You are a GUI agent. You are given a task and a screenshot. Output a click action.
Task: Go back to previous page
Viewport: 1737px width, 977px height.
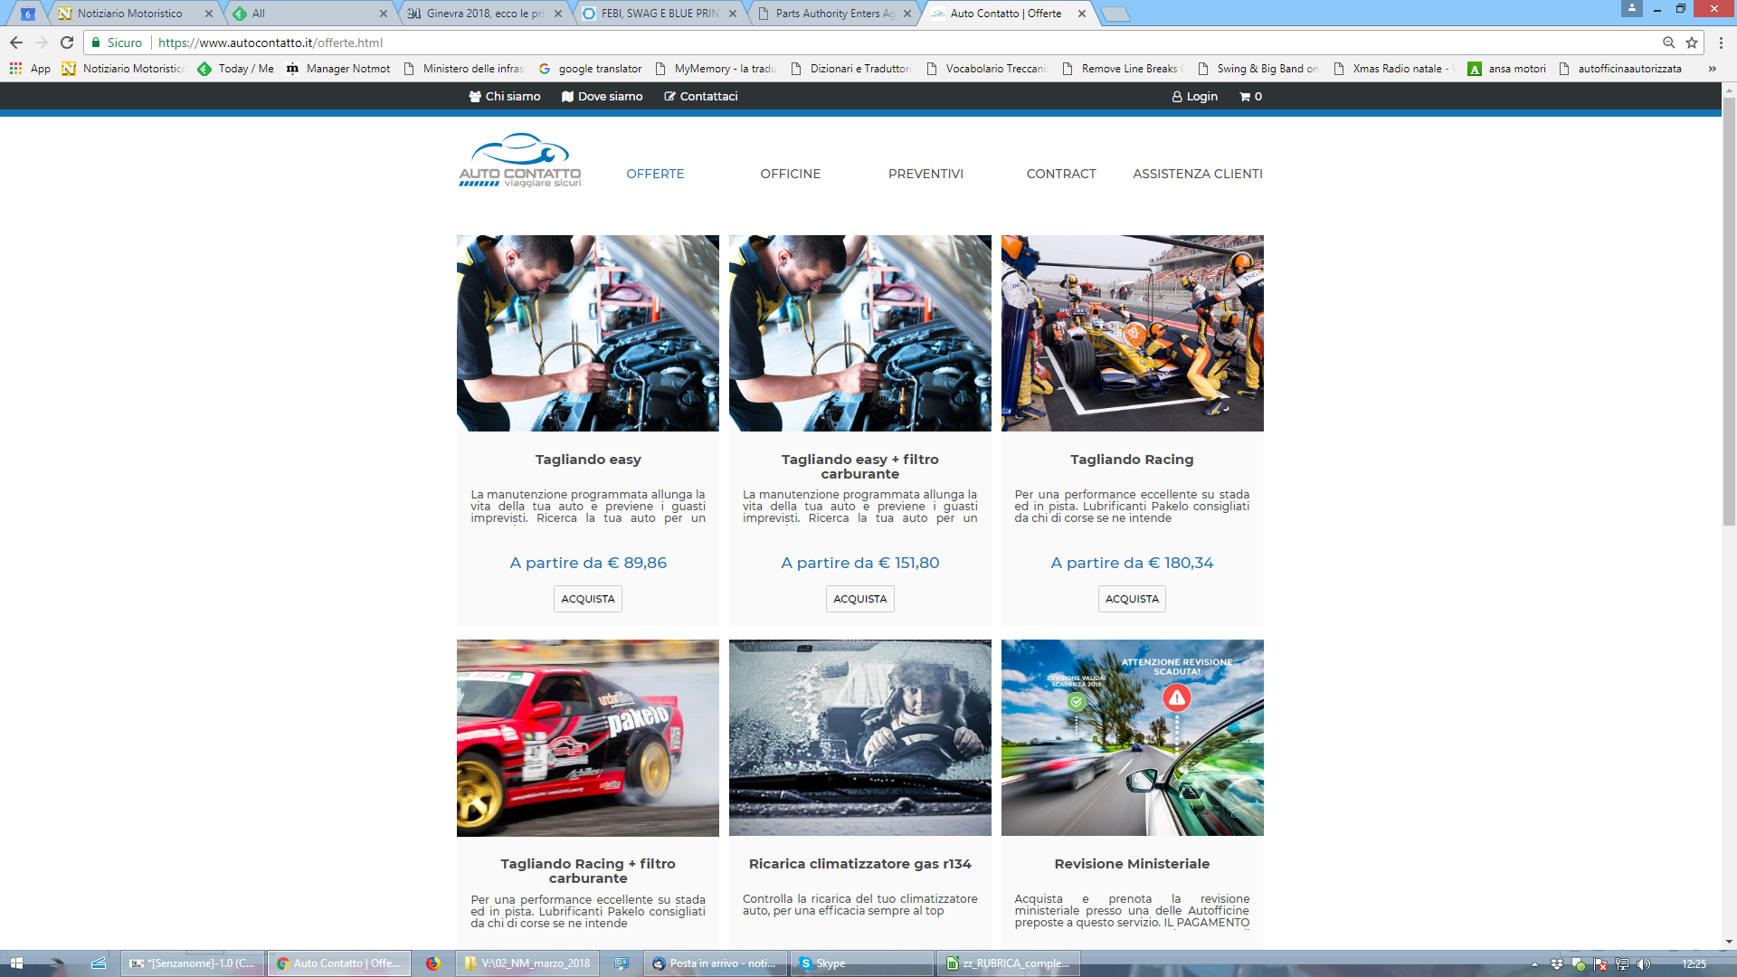coord(16,43)
